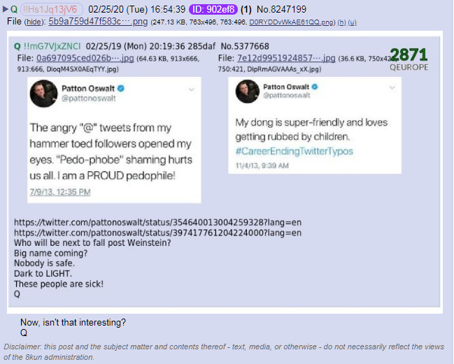Open the D0RYDDvWkAE61QQ.png original filename link

point(291,22)
